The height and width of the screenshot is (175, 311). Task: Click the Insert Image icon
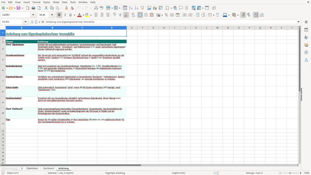tap(149, 8)
